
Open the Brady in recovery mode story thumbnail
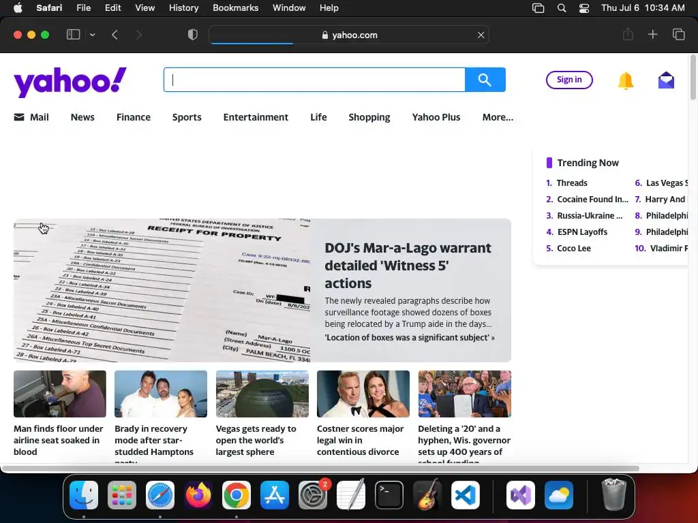[x=161, y=394]
